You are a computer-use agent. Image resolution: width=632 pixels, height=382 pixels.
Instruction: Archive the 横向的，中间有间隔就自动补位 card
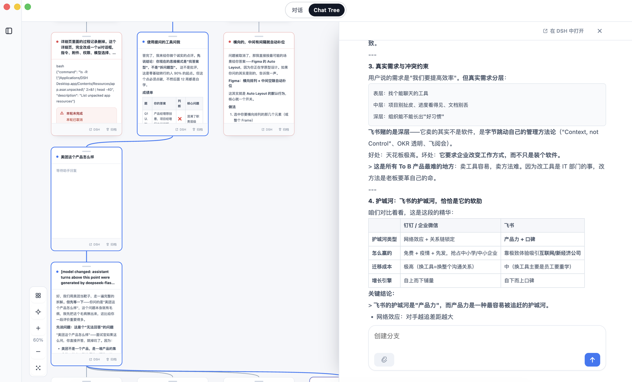pos(284,129)
